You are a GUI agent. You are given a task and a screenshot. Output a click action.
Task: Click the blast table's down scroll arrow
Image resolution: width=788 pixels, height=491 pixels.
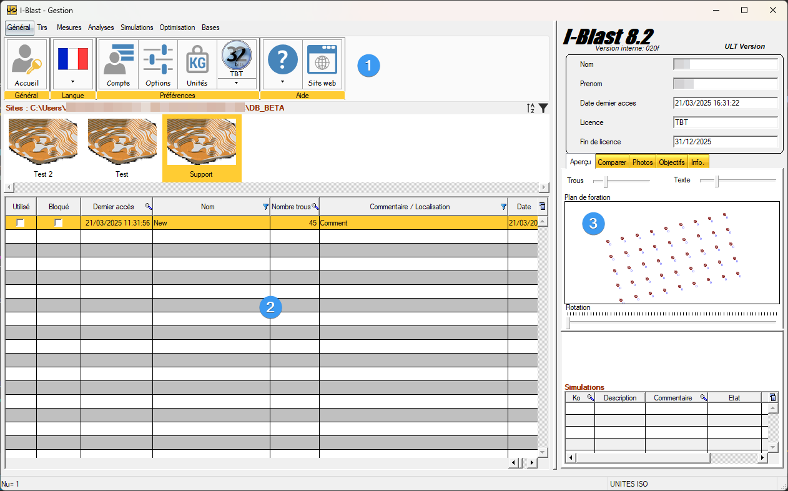coord(543,452)
